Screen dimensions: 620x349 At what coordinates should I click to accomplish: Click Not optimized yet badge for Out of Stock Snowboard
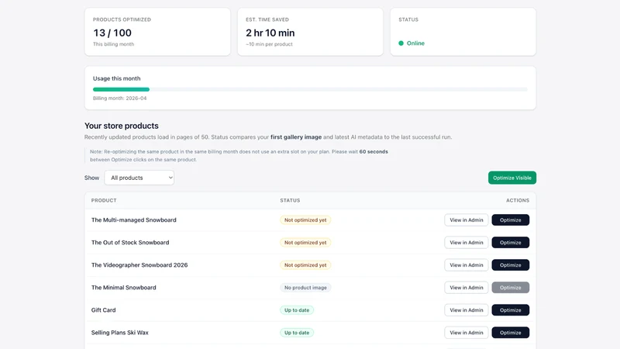[305, 243]
